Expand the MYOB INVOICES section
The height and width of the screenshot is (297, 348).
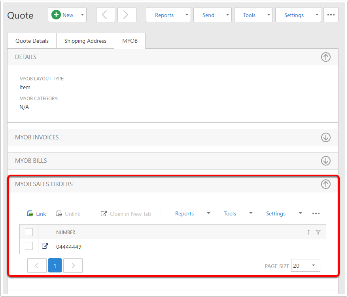(x=325, y=137)
